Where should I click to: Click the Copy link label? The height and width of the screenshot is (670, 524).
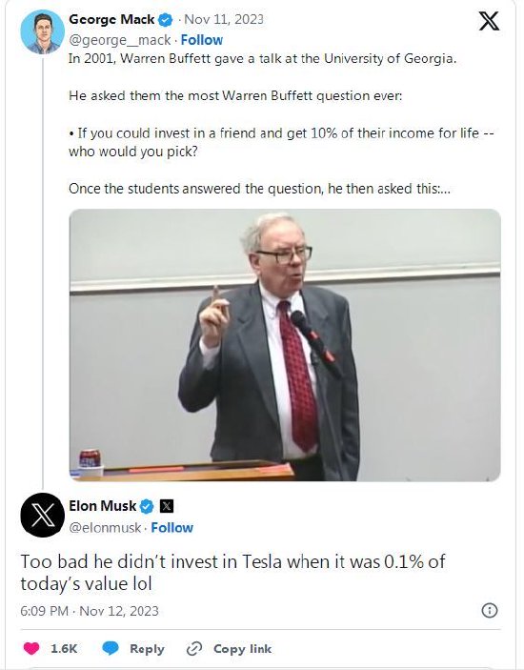pyautogui.click(x=243, y=649)
